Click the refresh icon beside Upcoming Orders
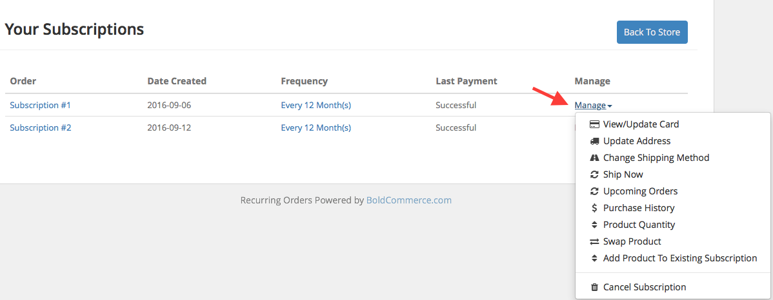The height and width of the screenshot is (300, 773). pos(595,191)
